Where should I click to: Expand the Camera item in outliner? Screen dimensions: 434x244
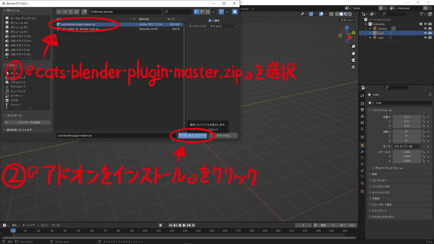pos(370,29)
